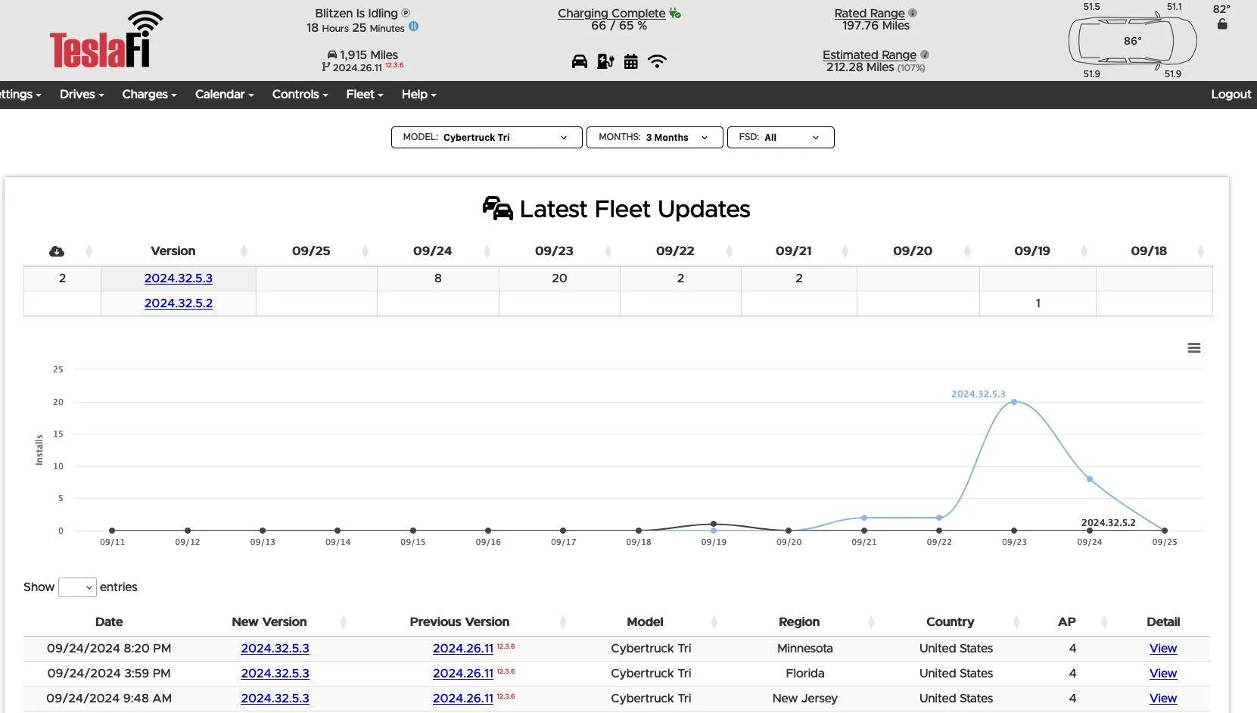Open the Drives menu
1257x713 pixels.
(x=82, y=95)
